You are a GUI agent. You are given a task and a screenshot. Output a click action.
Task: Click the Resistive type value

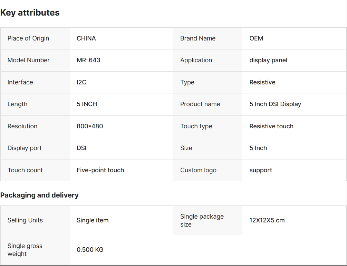coord(262,82)
